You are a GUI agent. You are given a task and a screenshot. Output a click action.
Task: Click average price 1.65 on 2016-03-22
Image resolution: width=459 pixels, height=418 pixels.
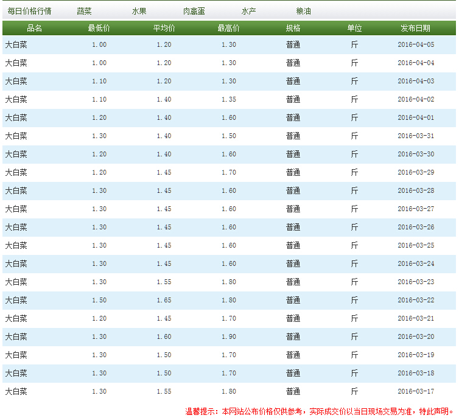(164, 300)
